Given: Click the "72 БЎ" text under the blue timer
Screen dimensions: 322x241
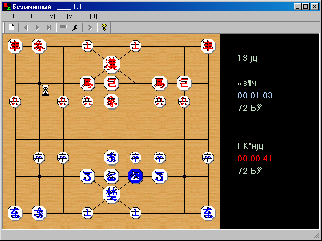Looking at the screenshot, I should 250,108.
